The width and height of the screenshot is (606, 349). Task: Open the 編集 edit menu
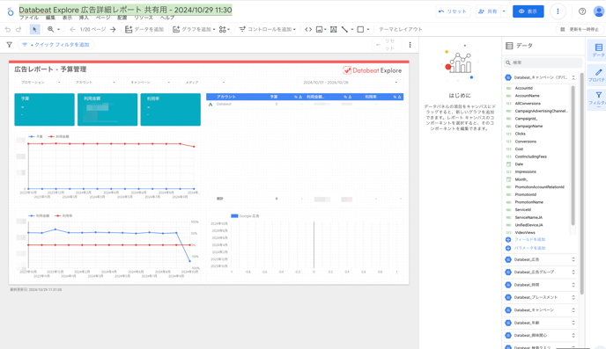pyautogui.click(x=50, y=18)
